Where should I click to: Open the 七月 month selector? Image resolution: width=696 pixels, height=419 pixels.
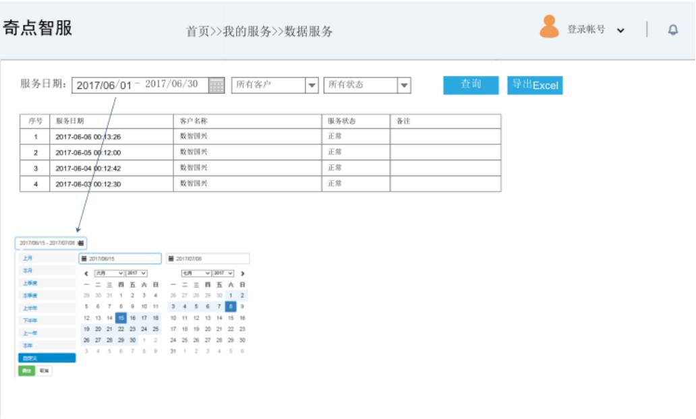click(x=196, y=273)
